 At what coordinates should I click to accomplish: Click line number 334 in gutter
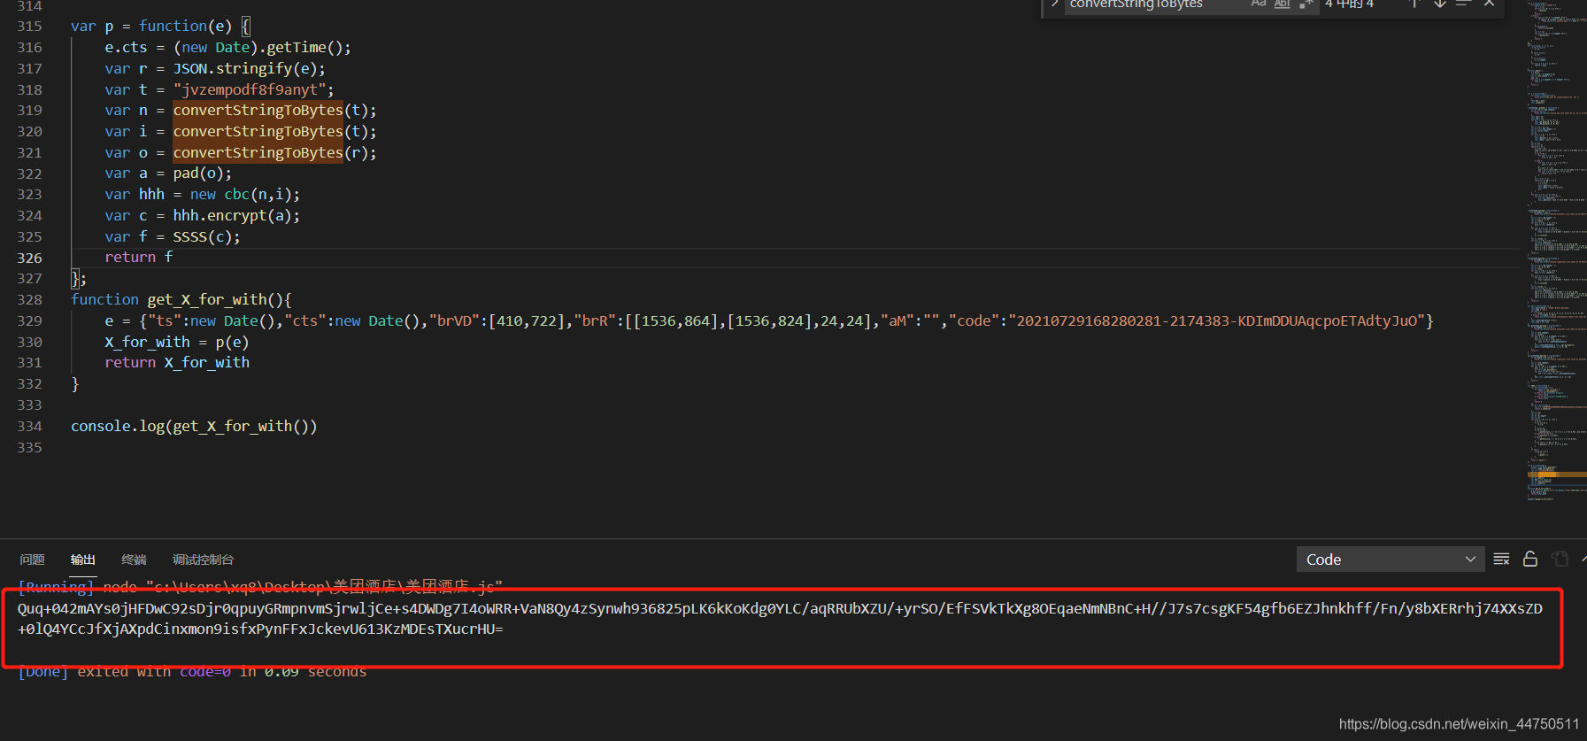coord(29,427)
